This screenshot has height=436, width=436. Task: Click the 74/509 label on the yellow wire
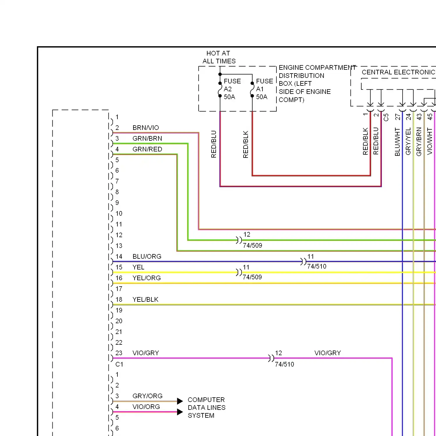[252, 277]
